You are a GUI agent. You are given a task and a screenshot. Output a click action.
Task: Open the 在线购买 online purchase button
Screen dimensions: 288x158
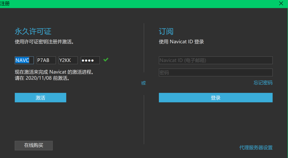[x=34, y=145]
